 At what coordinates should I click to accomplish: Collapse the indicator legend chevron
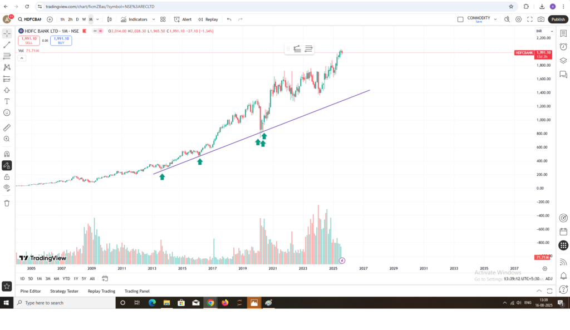(x=22, y=58)
